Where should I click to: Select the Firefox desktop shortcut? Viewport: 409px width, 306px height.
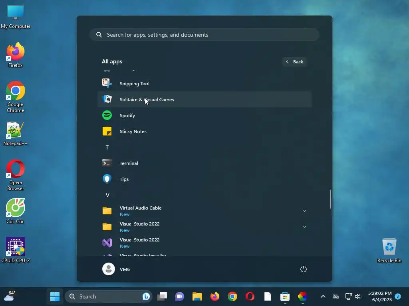pos(16,55)
